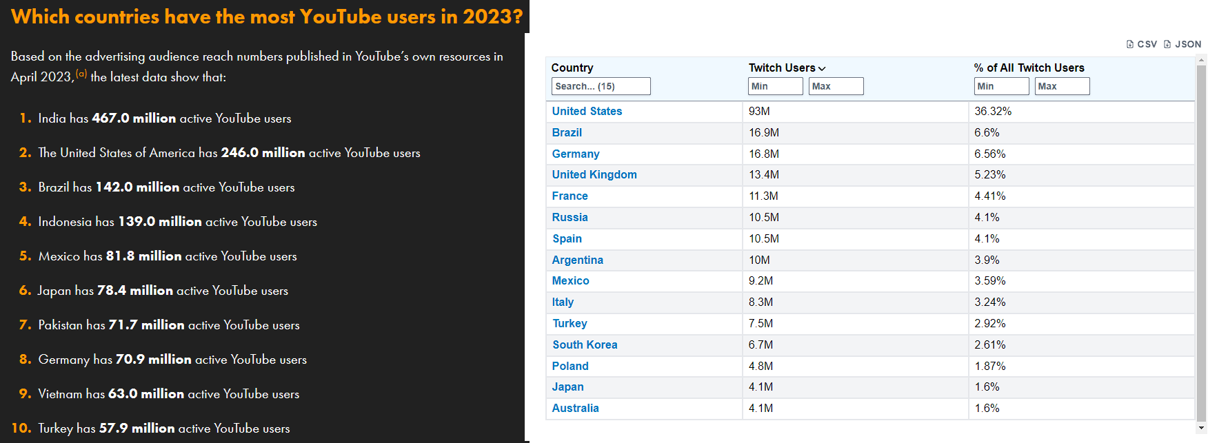The height and width of the screenshot is (443, 1208).
Task: Open the Germany country link
Action: pyautogui.click(x=576, y=154)
